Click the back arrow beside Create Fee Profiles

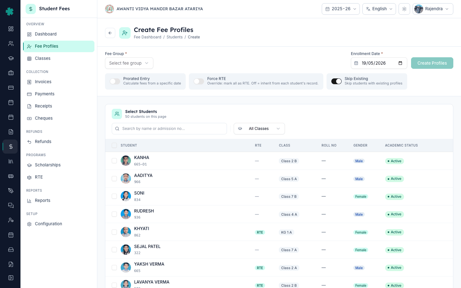tap(110, 33)
